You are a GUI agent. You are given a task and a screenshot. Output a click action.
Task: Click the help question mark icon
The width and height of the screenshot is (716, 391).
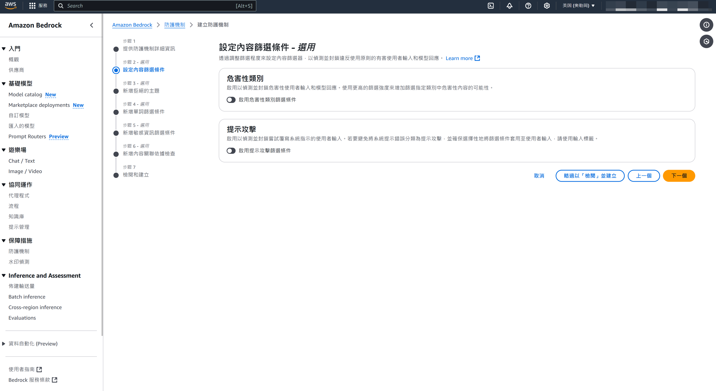[528, 6]
